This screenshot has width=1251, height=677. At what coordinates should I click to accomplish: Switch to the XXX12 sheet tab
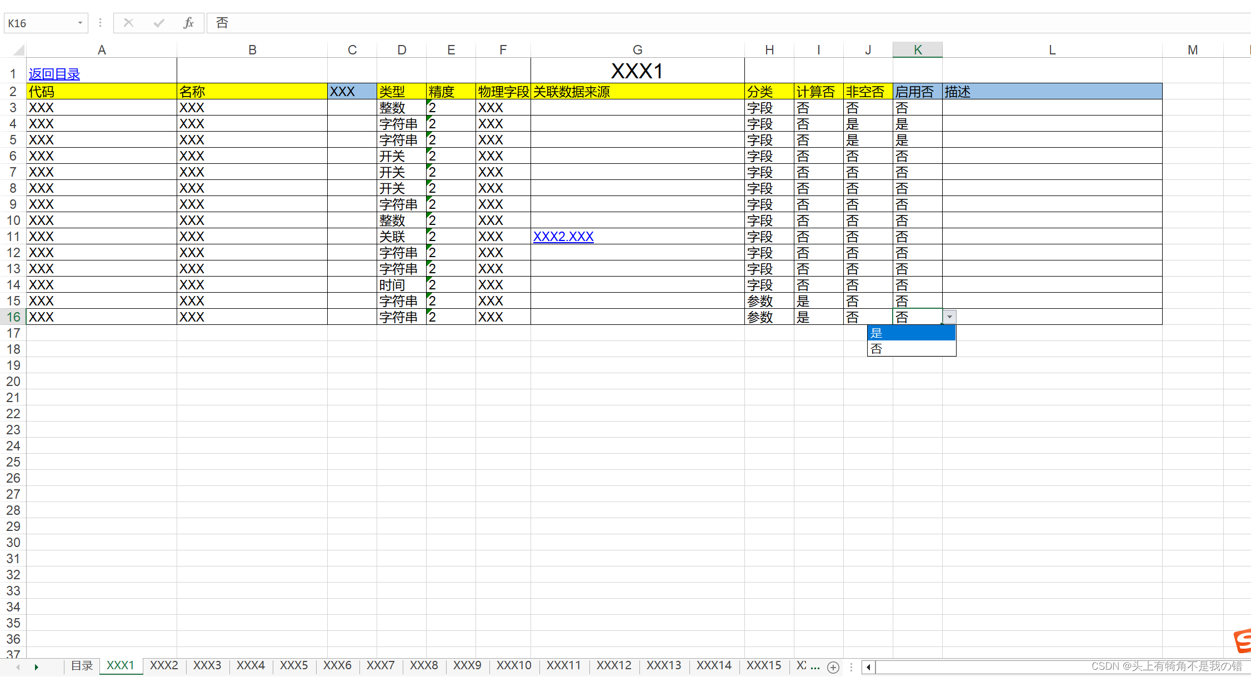coord(614,665)
